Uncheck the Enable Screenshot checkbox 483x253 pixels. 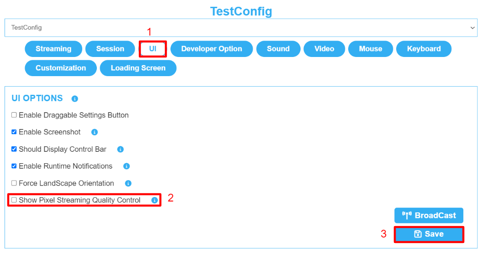pyautogui.click(x=14, y=132)
